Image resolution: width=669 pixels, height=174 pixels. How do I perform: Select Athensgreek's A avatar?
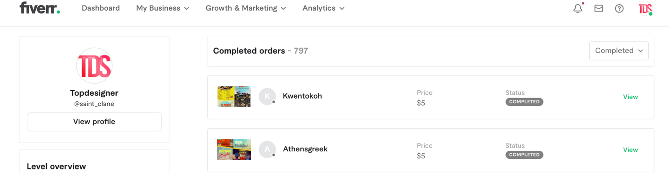click(x=267, y=149)
